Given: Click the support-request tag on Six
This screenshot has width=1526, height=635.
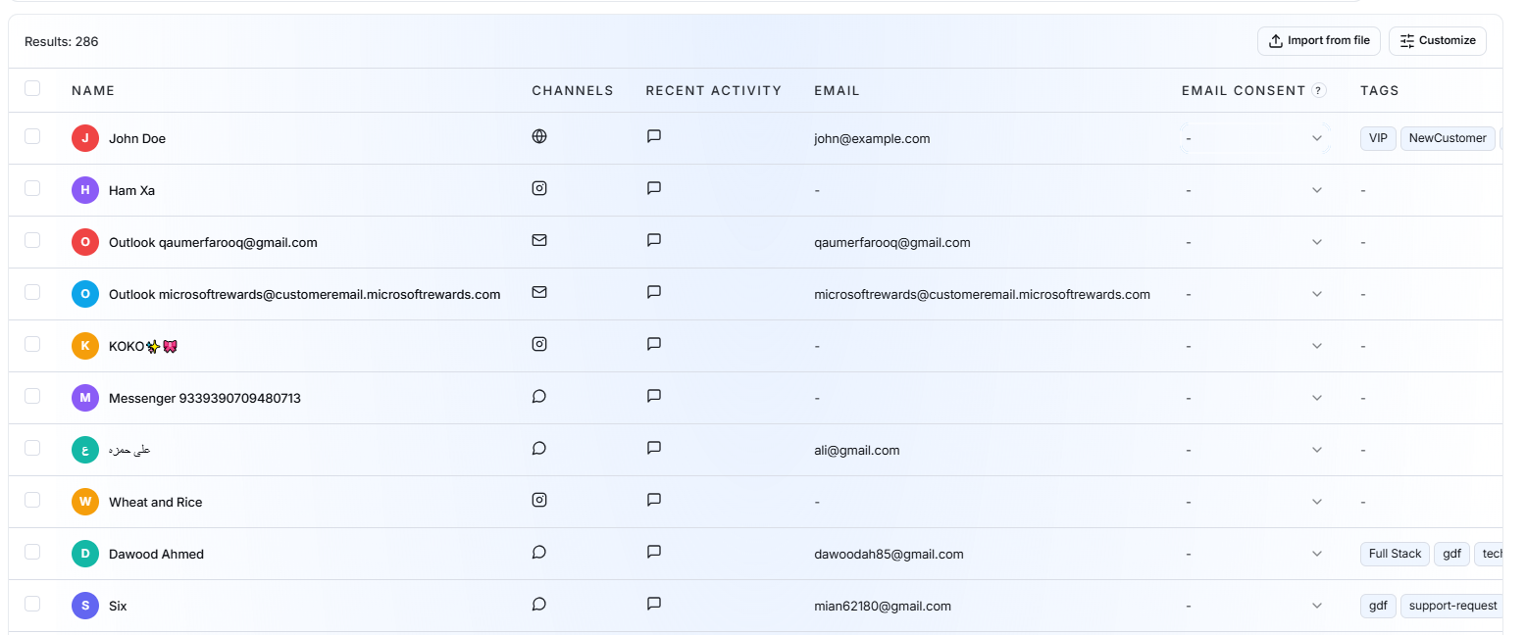Looking at the screenshot, I should [1452, 606].
